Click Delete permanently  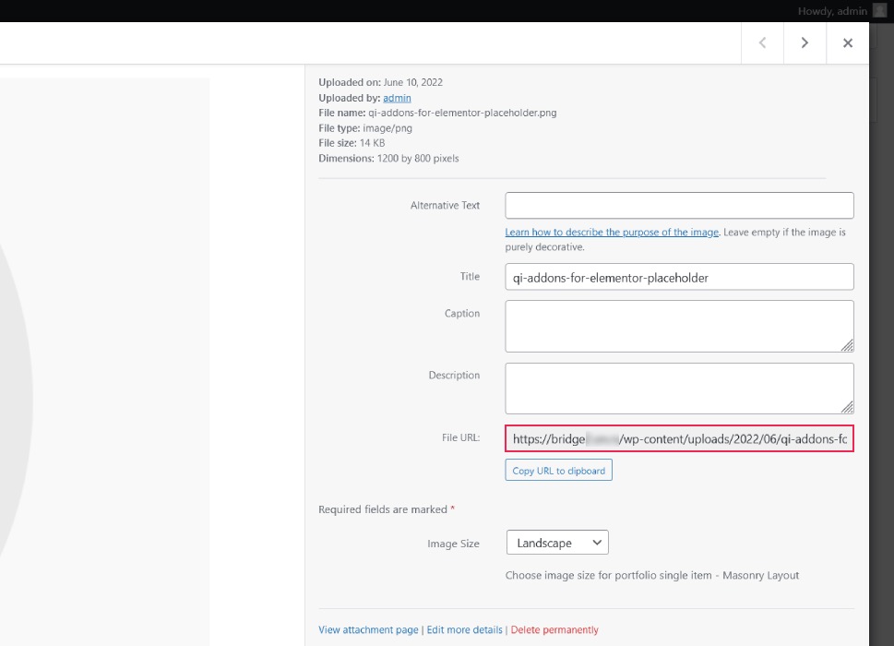554,629
